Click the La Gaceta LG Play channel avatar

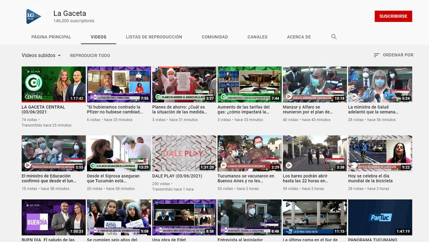click(33, 16)
